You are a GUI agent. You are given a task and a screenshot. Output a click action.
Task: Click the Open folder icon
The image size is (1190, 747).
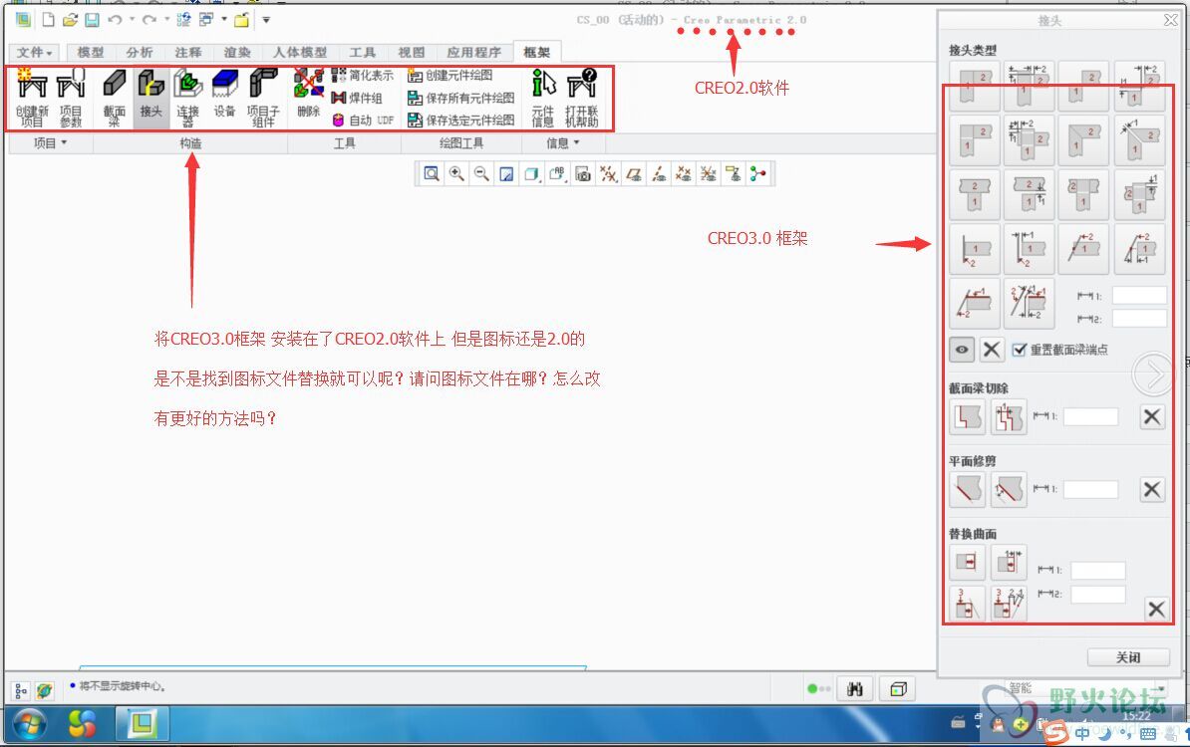[70, 20]
